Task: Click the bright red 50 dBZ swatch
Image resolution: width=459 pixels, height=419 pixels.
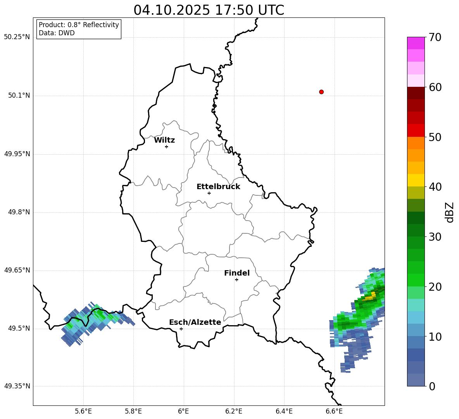Action: tap(416, 131)
